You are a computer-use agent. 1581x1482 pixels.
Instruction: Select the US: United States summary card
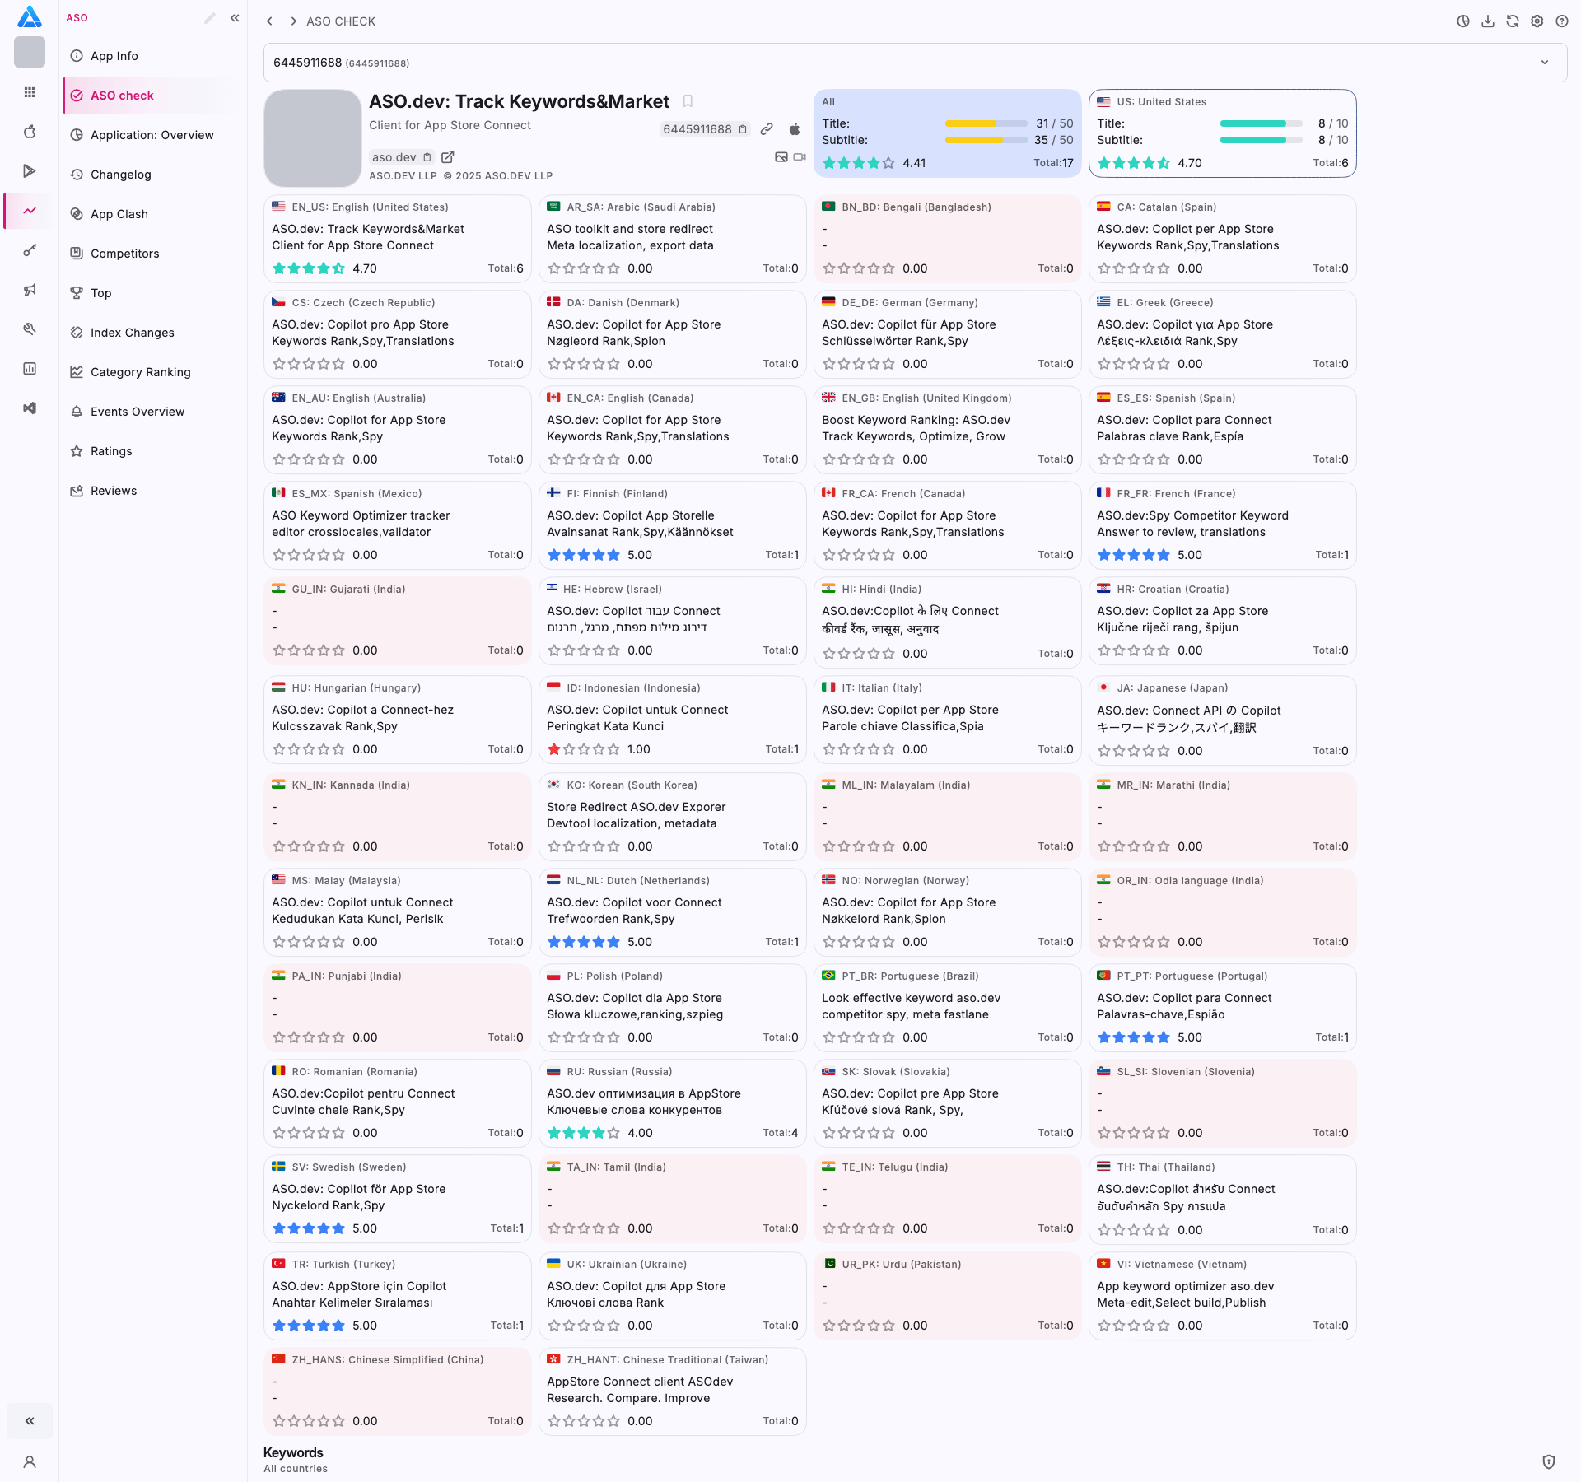point(1223,133)
